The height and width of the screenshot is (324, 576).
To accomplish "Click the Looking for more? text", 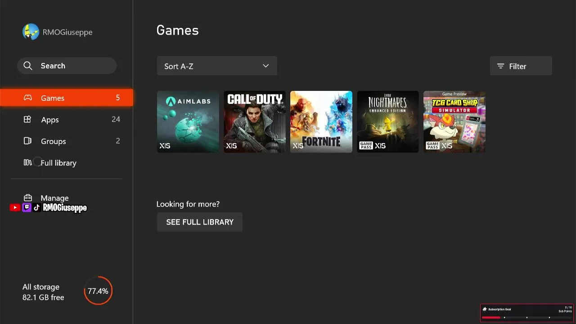I will tap(188, 204).
